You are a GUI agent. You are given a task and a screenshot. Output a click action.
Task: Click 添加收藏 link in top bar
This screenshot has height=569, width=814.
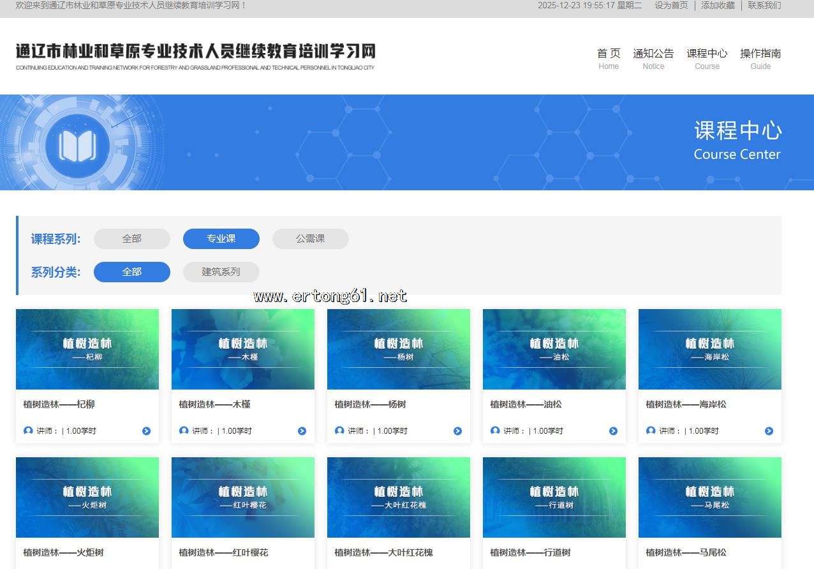pos(718,5)
